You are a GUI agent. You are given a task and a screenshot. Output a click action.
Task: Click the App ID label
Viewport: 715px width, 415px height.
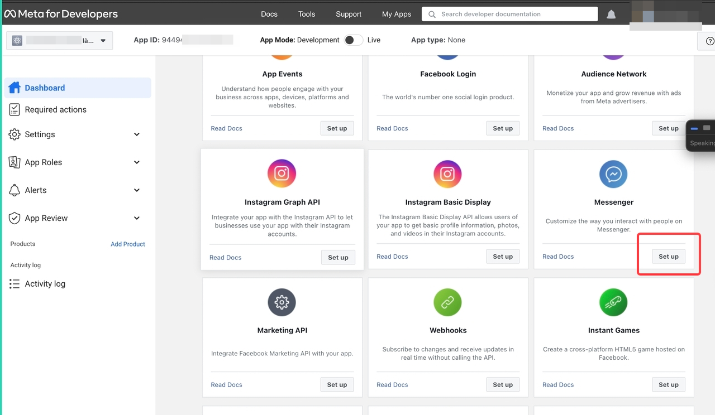[x=147, y=40]
